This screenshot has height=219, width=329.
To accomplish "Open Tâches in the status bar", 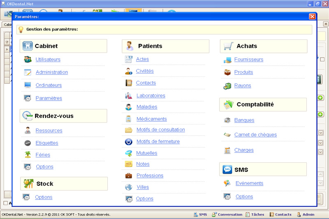I will 255,214.
